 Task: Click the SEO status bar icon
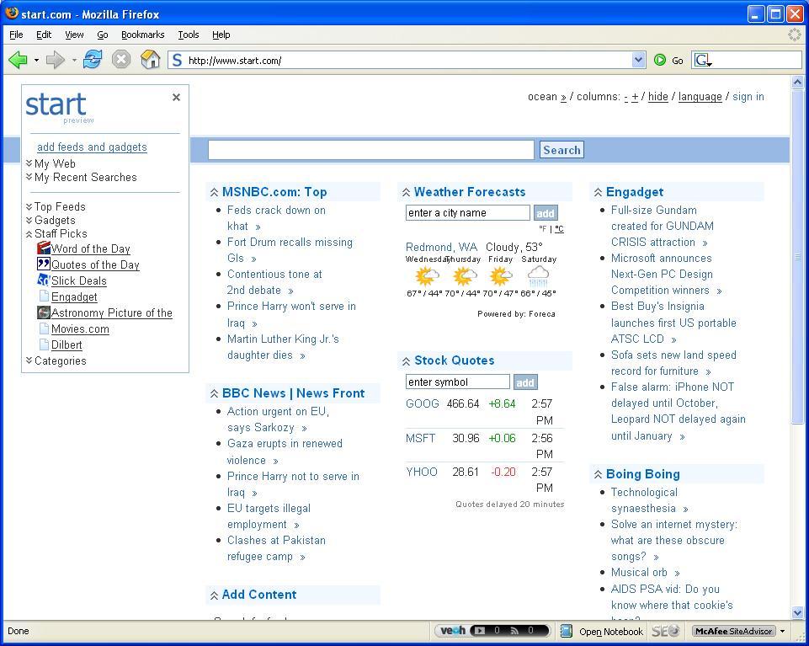coord(664,631)
